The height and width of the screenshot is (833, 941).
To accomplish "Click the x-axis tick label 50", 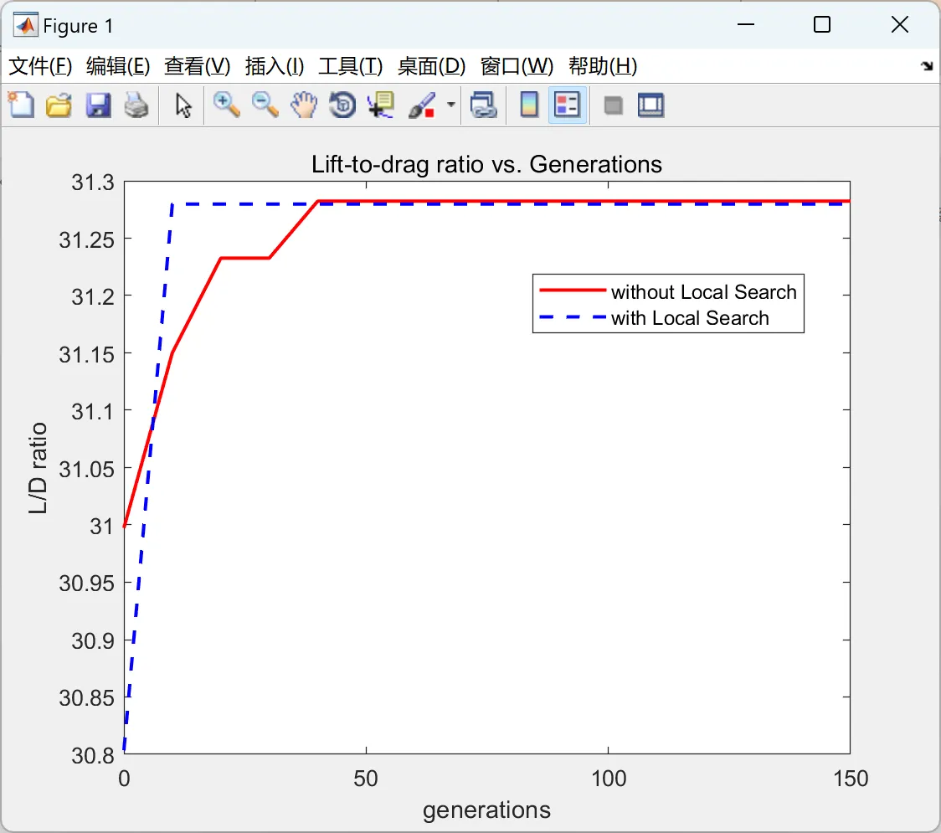I will pos(366,779).
